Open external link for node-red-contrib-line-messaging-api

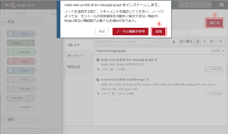coord(156,60)
